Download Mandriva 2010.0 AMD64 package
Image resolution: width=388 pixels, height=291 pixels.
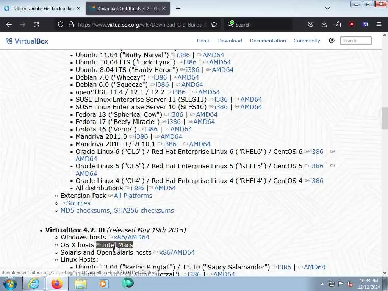click(200, 144)
